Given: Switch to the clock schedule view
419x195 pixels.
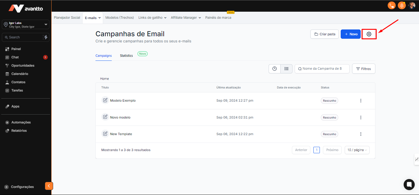Looking at the screenshot, I should 275,69.
